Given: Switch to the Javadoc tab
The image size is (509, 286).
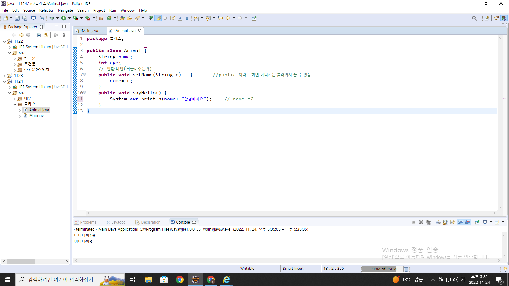Looking at the screenshot, I should (x=116, y=222).
